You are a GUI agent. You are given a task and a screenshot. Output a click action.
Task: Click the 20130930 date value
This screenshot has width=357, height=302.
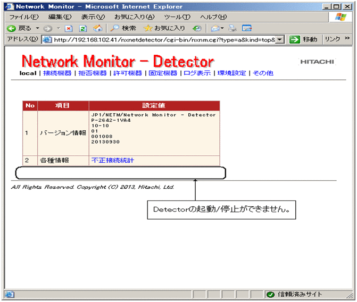click(x=105, y=142)
